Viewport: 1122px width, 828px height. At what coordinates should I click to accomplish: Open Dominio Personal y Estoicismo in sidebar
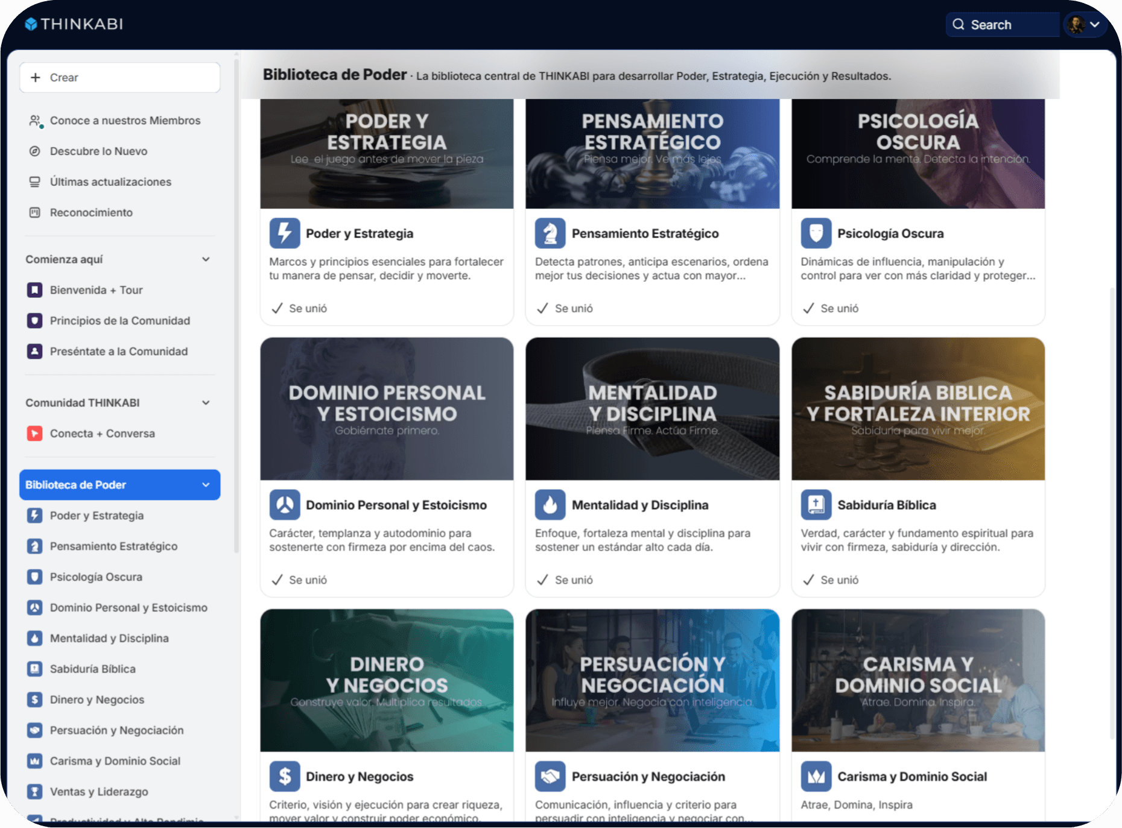(119, 608)
